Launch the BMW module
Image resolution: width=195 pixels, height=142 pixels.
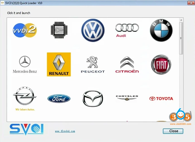(x=161, y=30)
